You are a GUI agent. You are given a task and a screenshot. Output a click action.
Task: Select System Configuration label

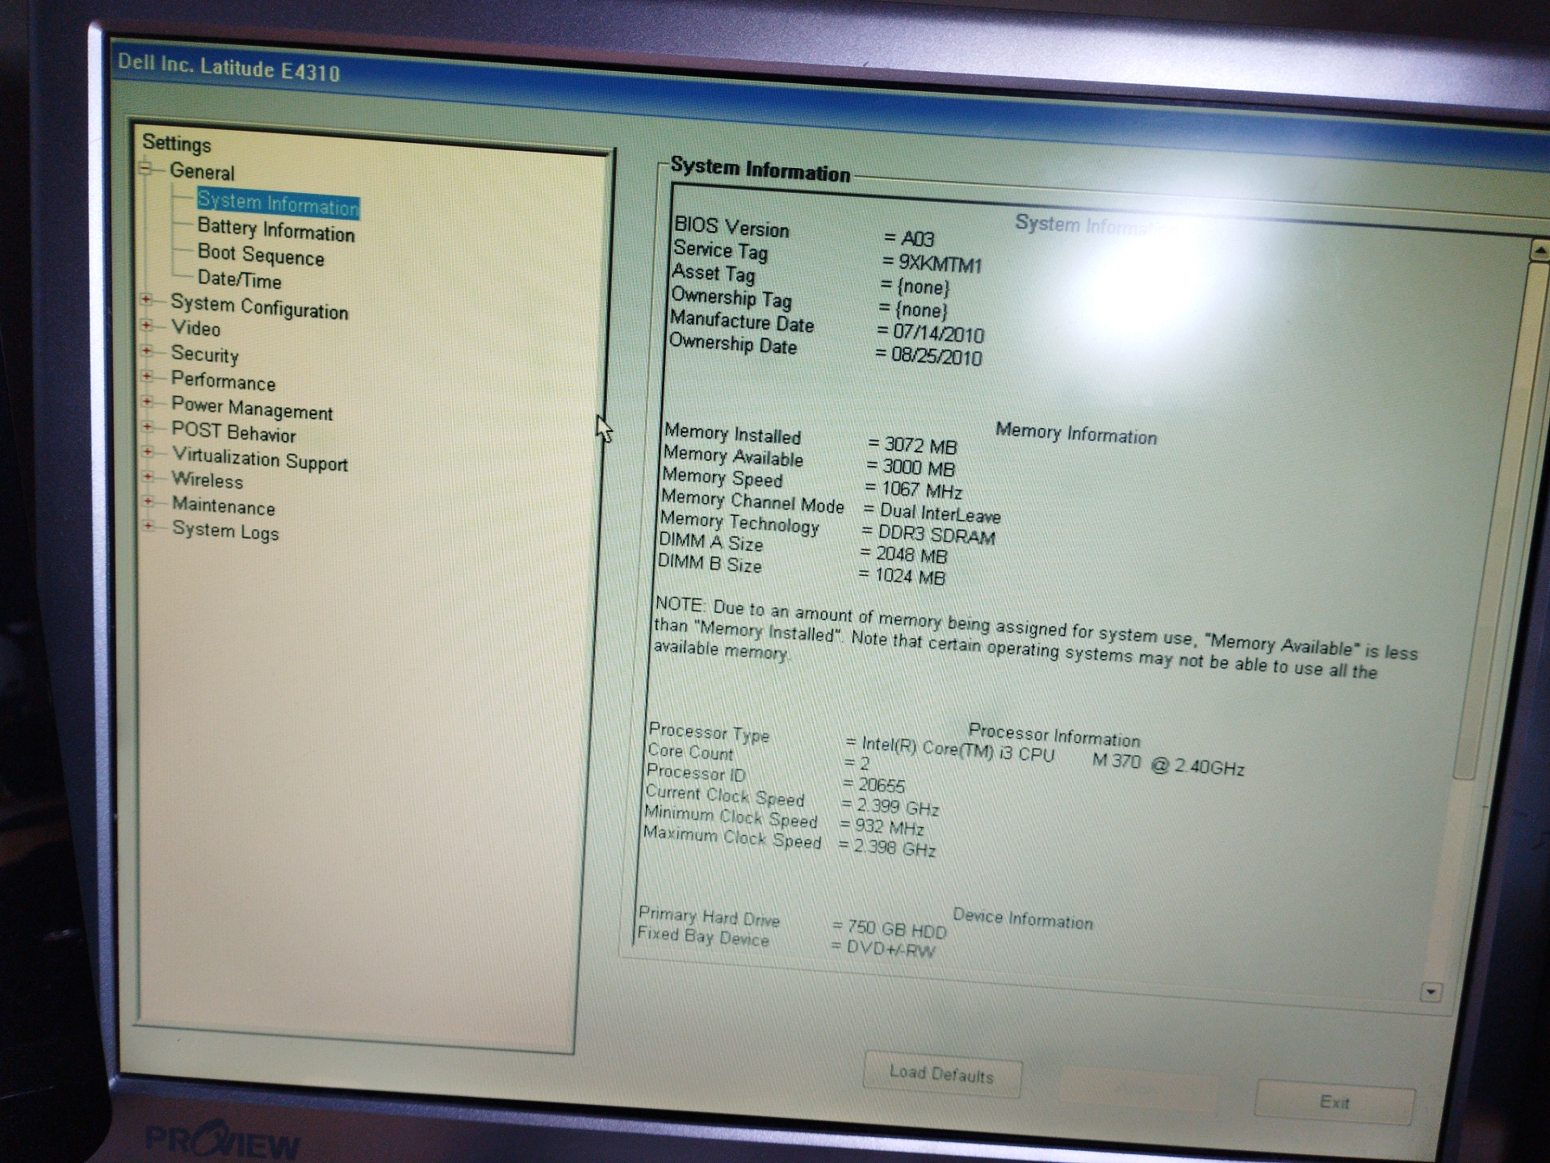point(259,308)
